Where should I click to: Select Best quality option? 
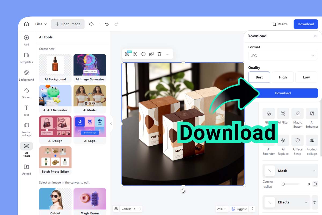click(x=259, y=77)
